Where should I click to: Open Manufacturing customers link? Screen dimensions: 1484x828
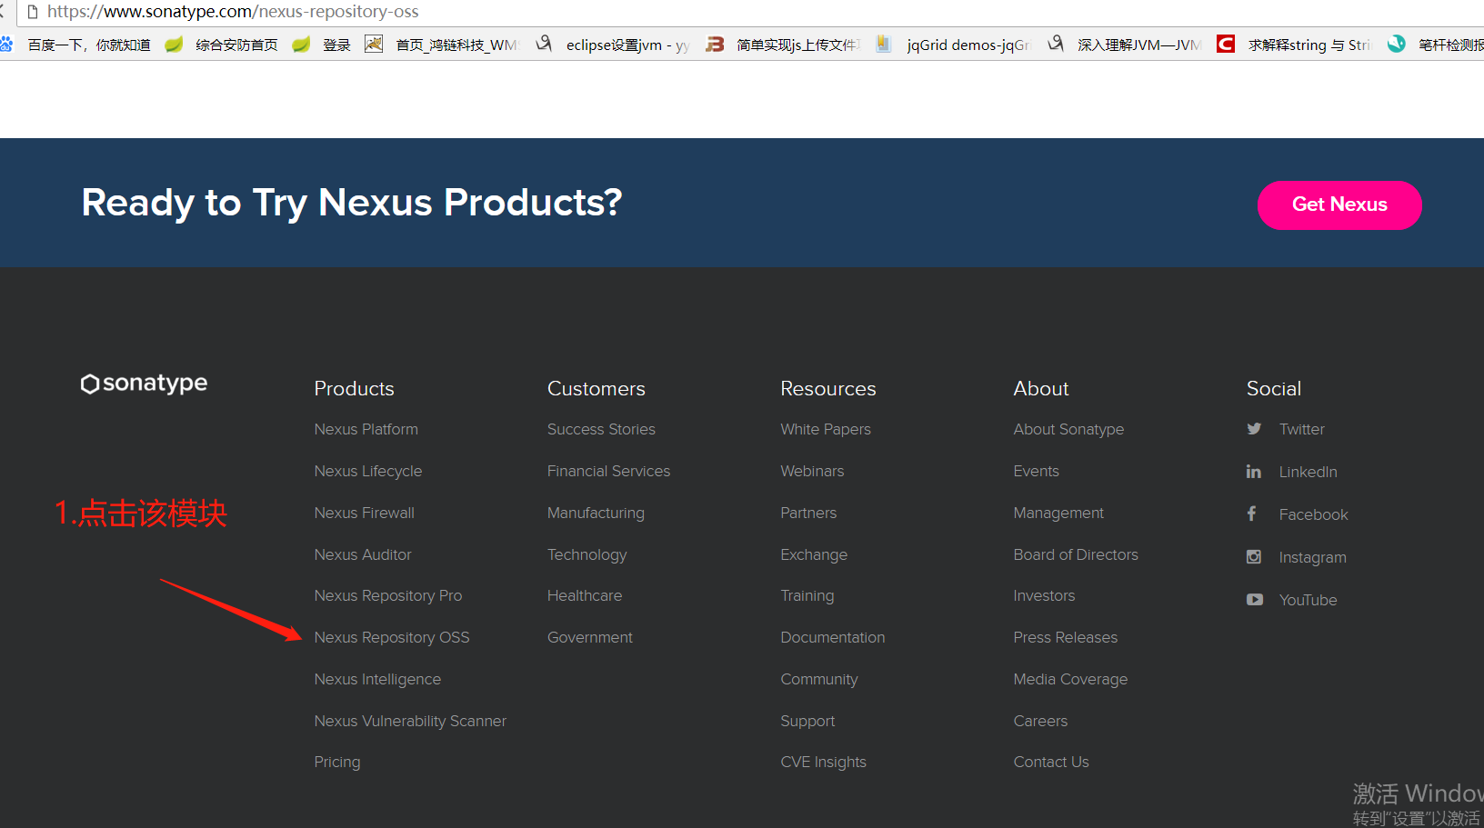(596, 513)
